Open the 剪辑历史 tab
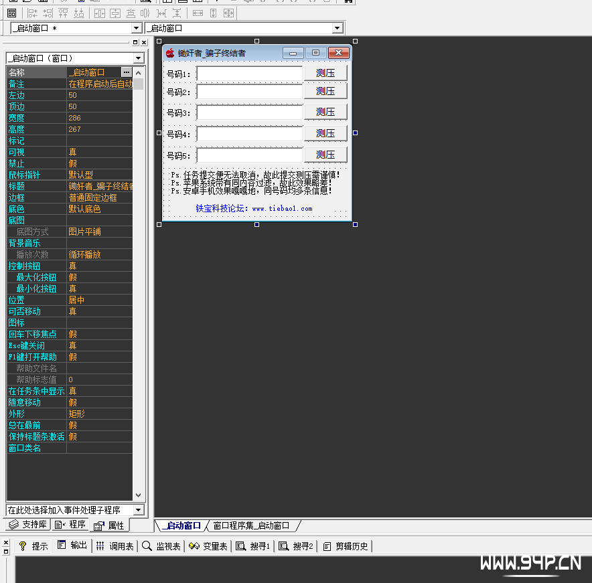This screenshot has height=583, width=592. (x=346, y=546)
